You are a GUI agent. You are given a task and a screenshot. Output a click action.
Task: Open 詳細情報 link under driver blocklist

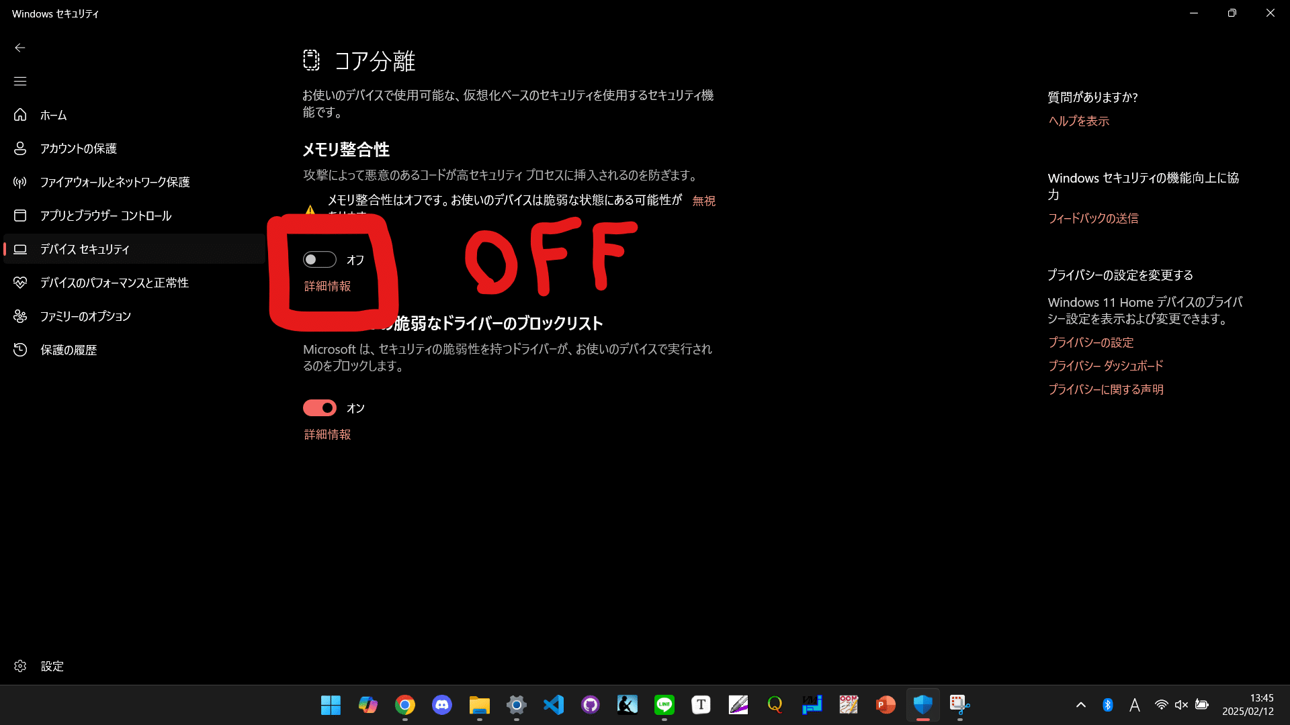tap(327, 434)
